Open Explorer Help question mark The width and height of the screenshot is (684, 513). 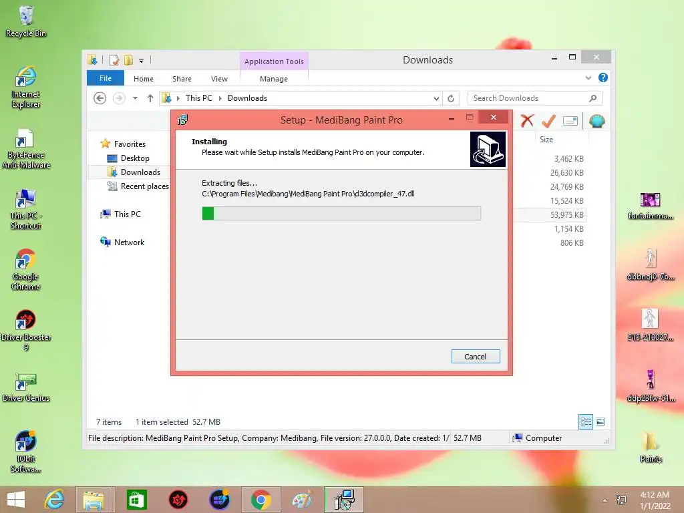[603, 77]
